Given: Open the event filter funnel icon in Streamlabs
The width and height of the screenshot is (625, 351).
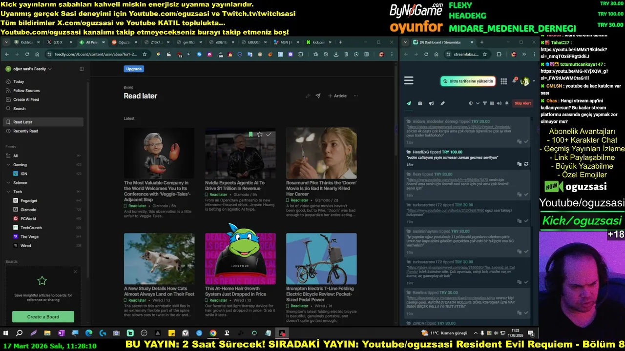Looking at the screenshot, I should pos(485,103).
